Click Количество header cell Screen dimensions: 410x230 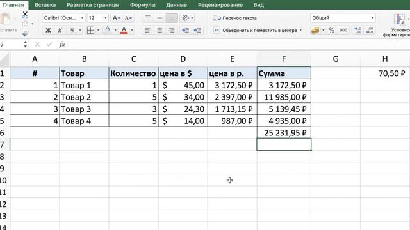(133, 73)
